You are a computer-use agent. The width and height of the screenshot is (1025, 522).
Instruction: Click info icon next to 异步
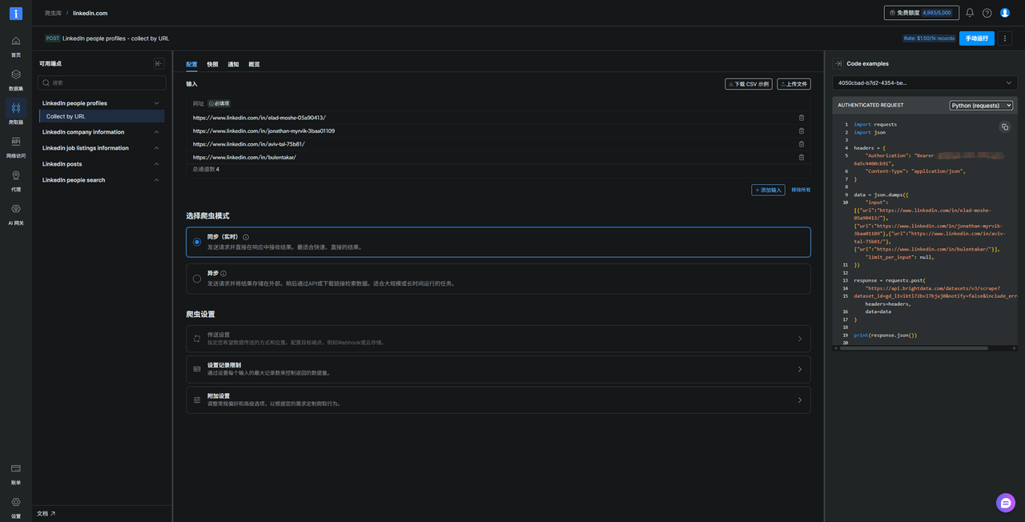[223, 274]
